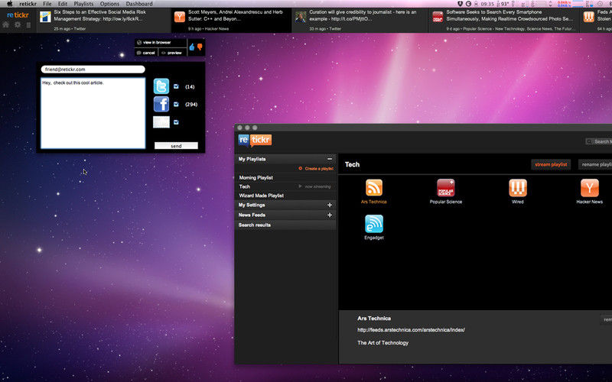
Task: Click the Hacker News Y icon in ticker
Action: pos(180,16)
